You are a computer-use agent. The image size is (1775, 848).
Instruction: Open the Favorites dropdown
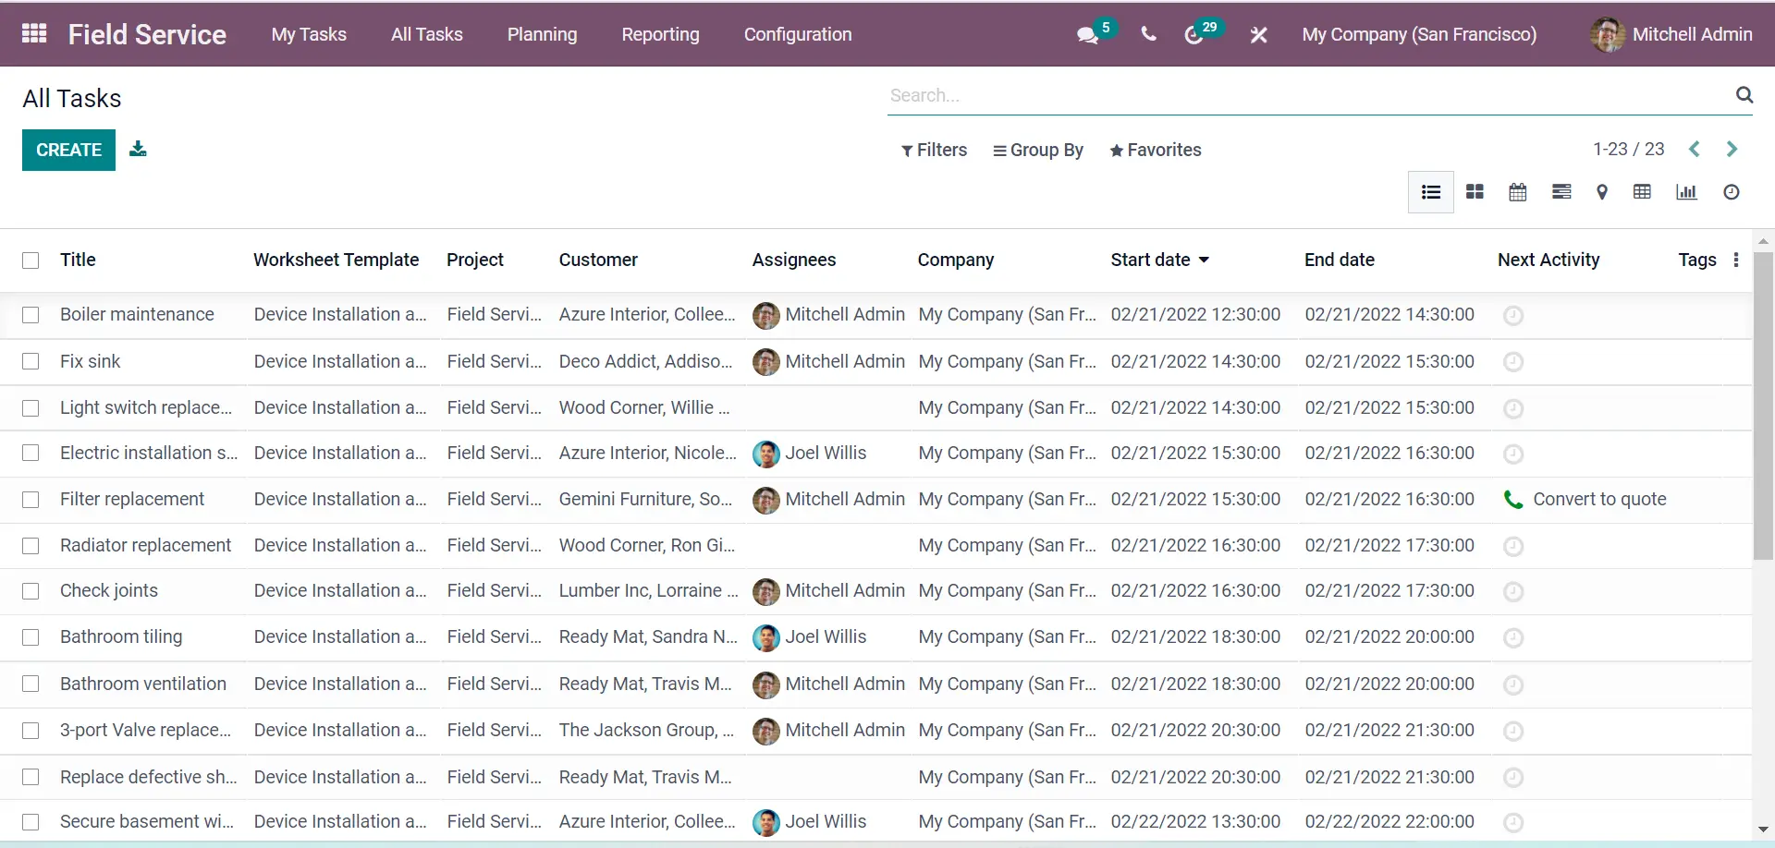1156,150
